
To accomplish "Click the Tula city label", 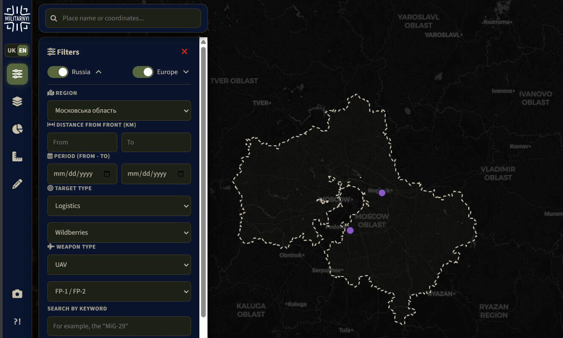I will point(345,330).
